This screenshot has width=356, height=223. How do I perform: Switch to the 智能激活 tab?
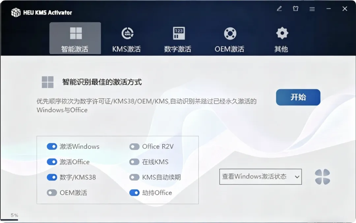point(75,38)
